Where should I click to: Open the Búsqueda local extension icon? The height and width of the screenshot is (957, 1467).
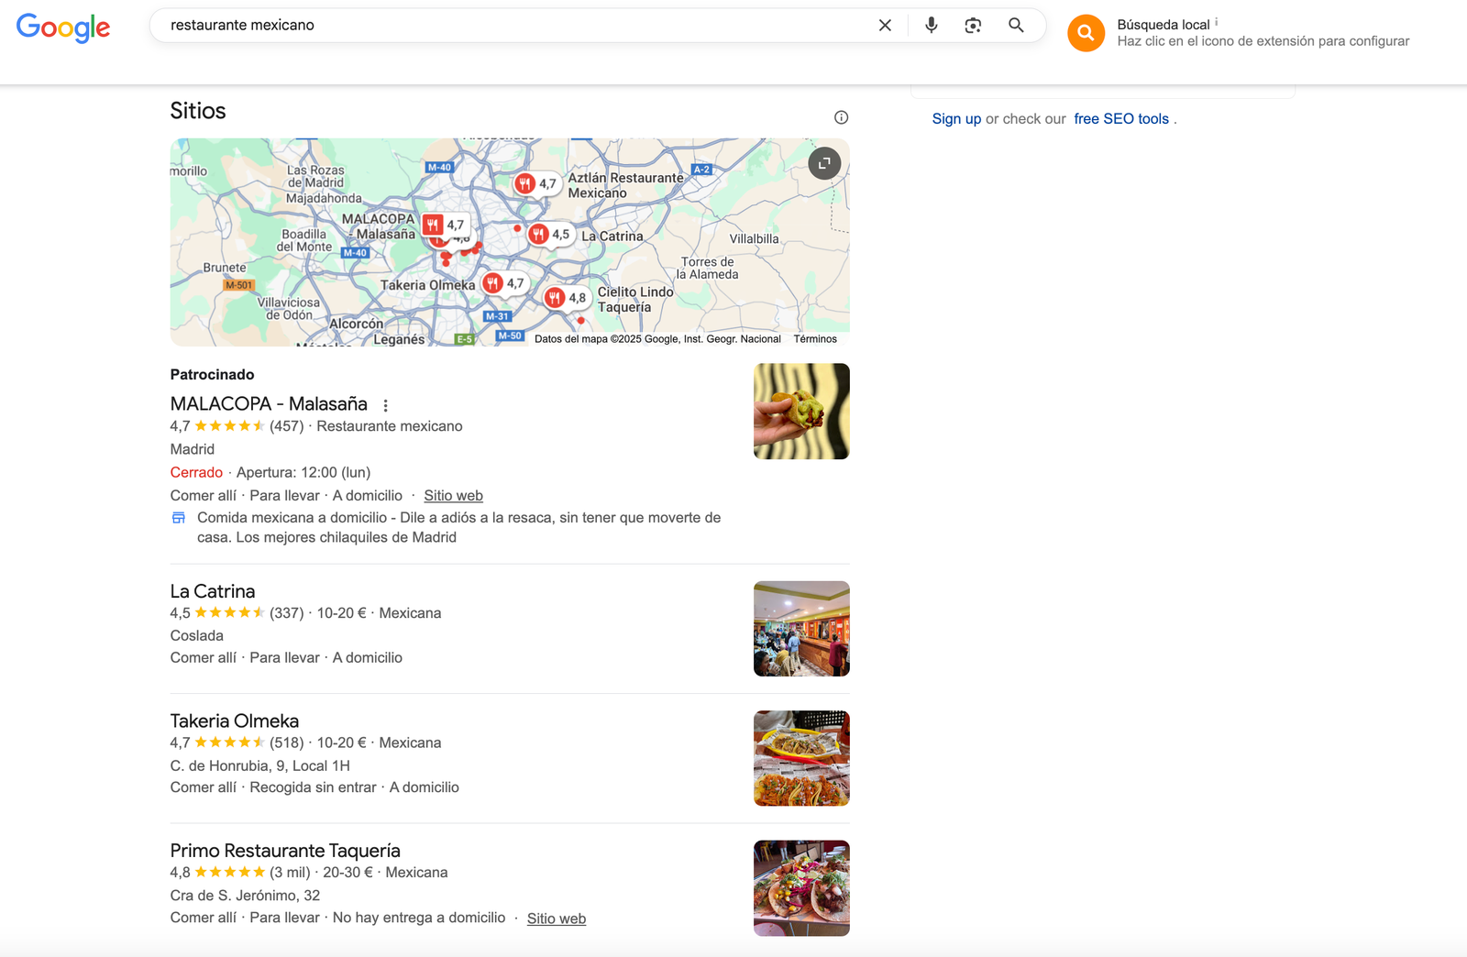1085,33
